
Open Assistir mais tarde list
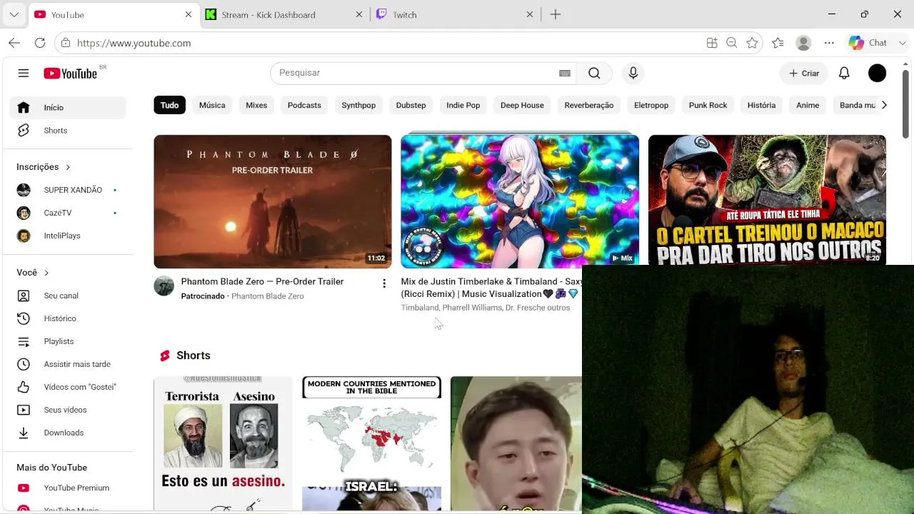pos(68,364)
